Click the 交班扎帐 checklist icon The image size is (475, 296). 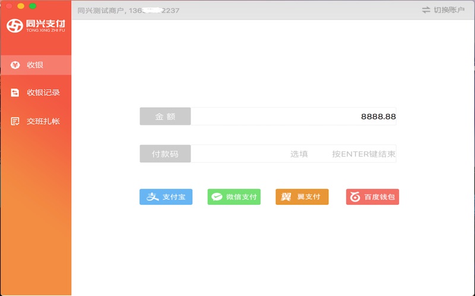(15, 121)
